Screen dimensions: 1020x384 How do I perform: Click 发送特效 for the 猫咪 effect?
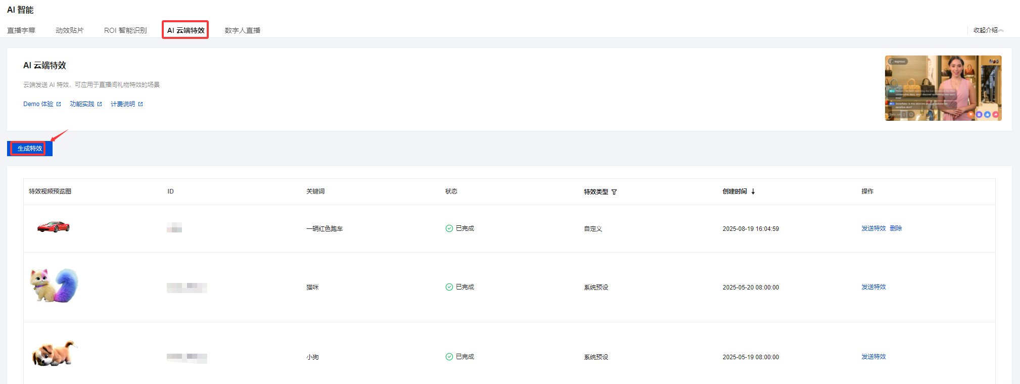(x=873, y=287)
